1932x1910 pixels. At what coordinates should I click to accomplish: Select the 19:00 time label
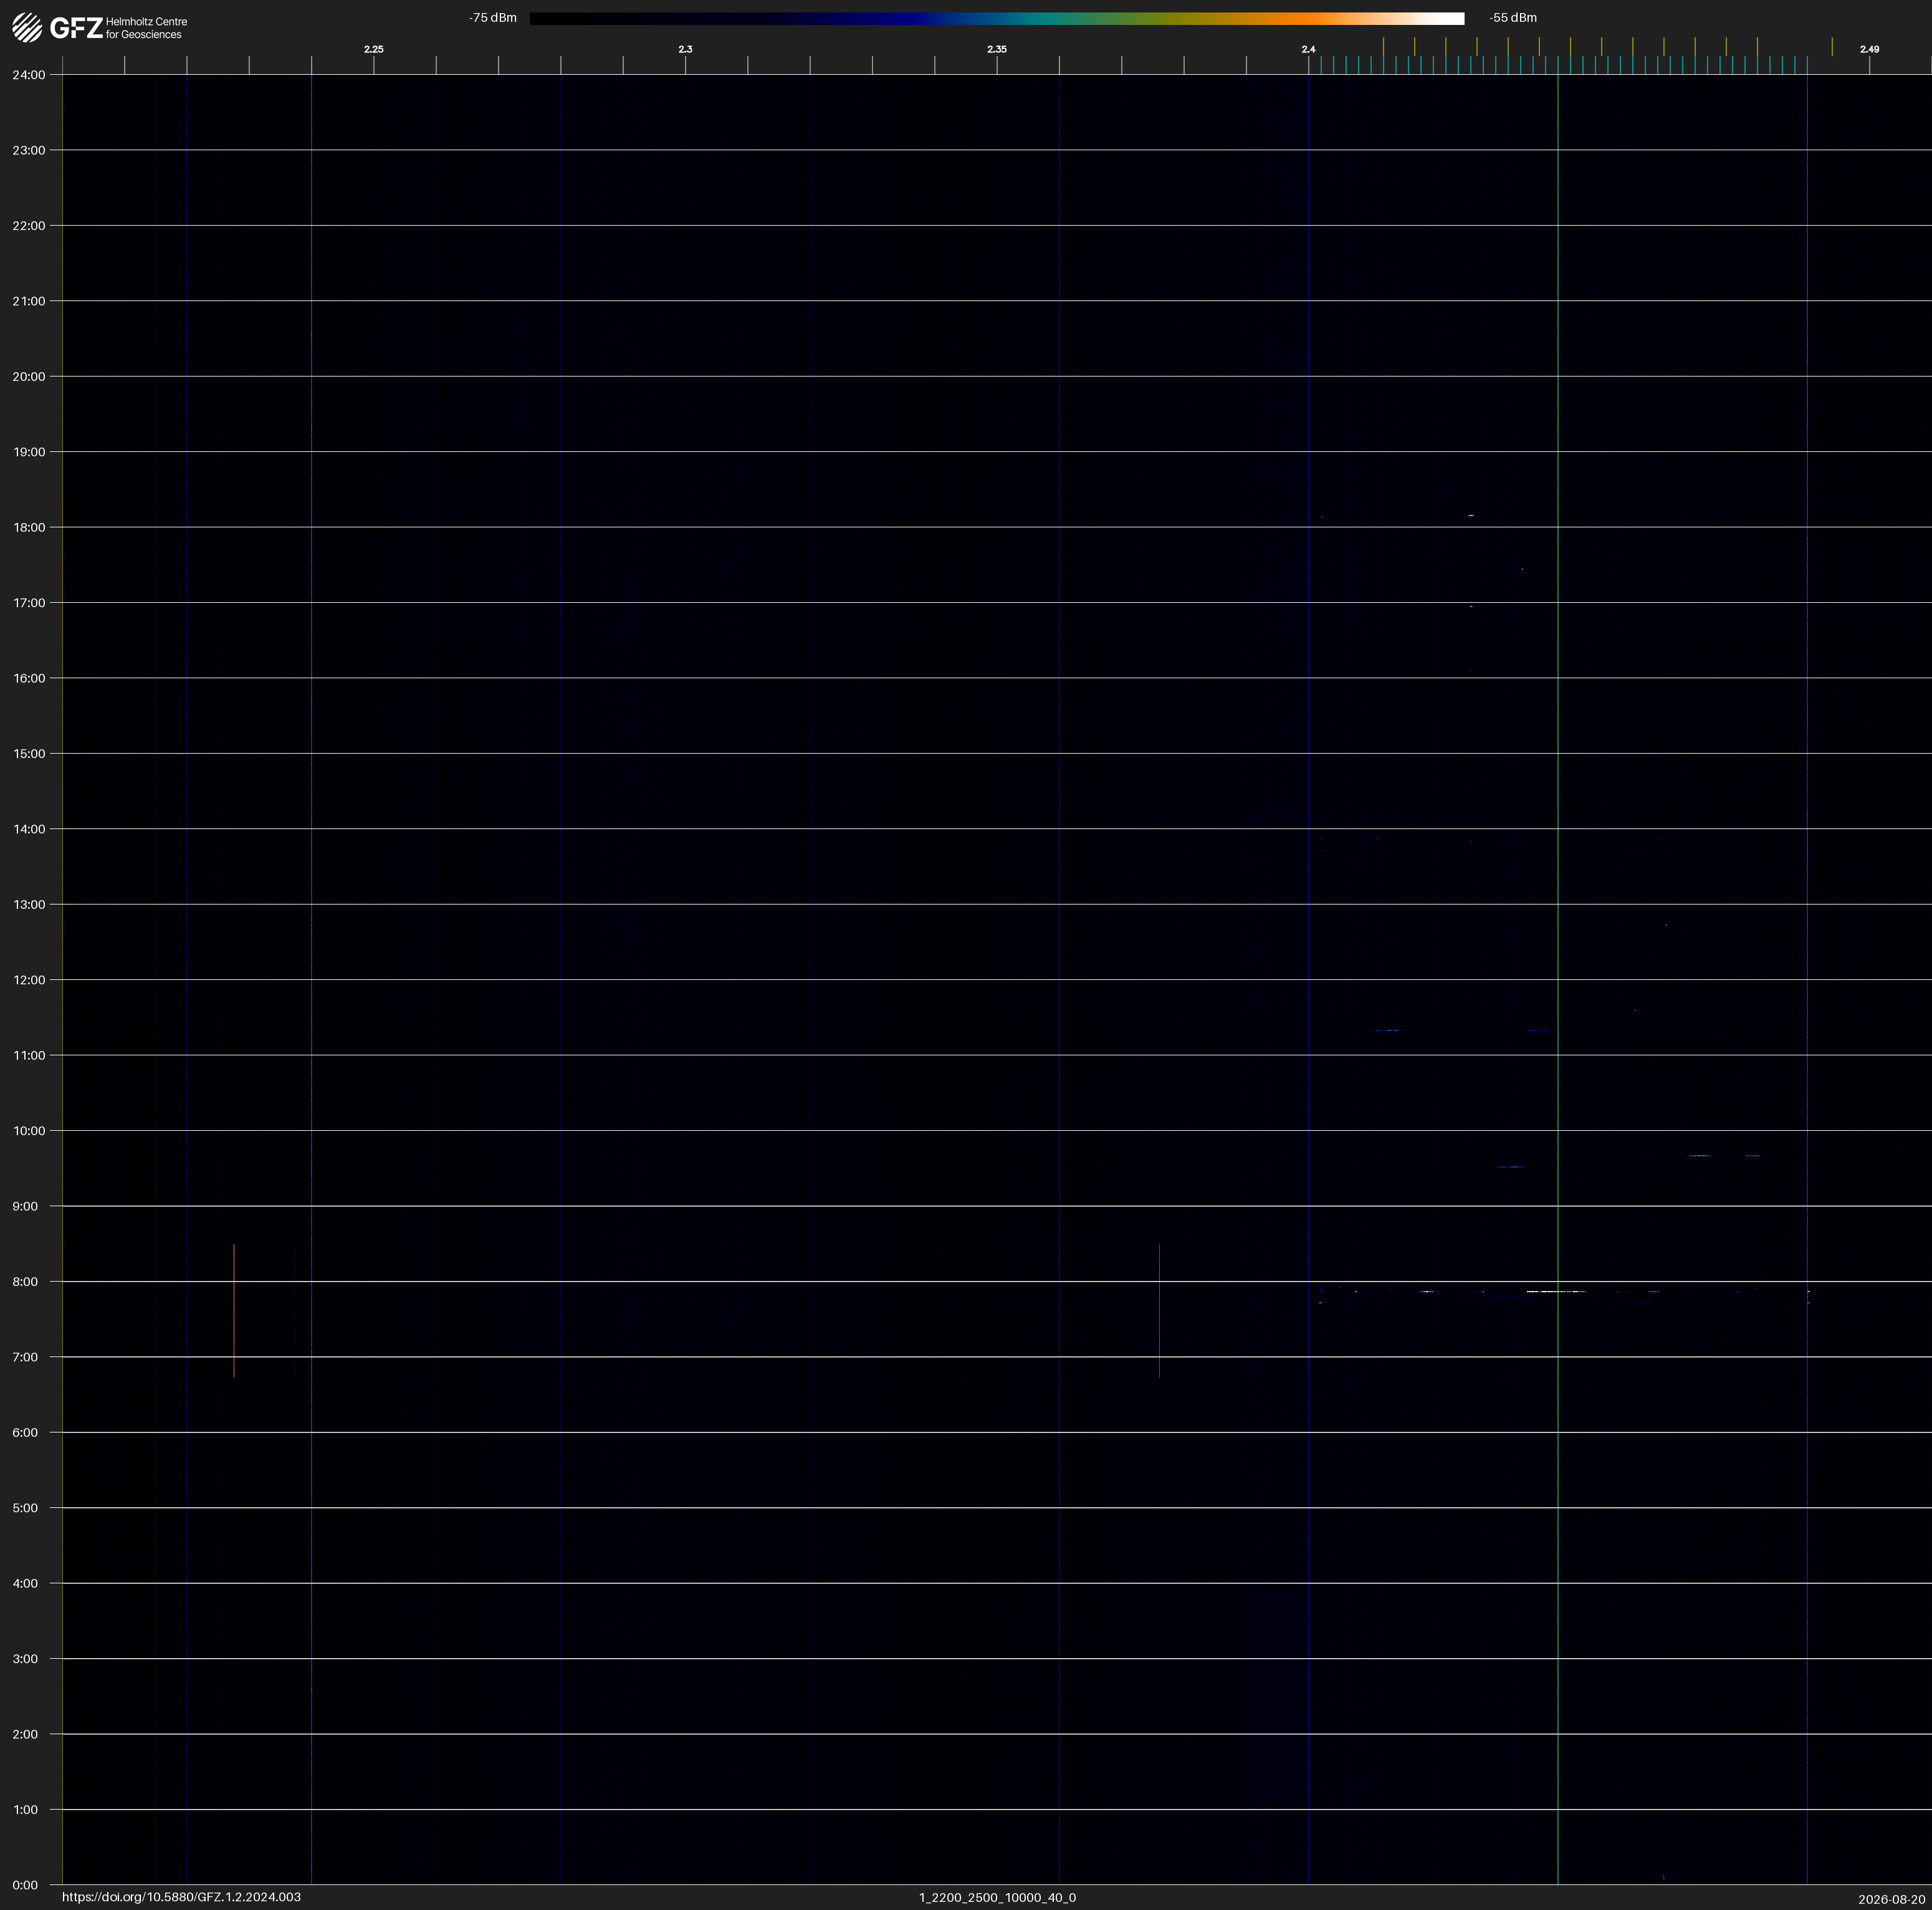[x=29, y=452]
